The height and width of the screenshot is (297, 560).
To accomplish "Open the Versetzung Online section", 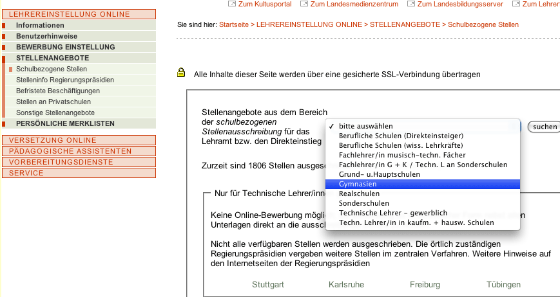I will point(52,140).
